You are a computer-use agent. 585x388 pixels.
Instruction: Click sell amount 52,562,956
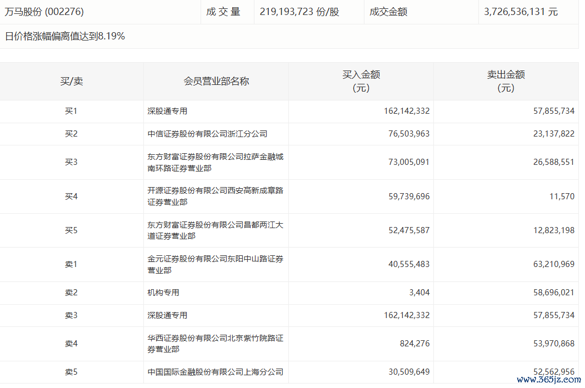(554, 372)
